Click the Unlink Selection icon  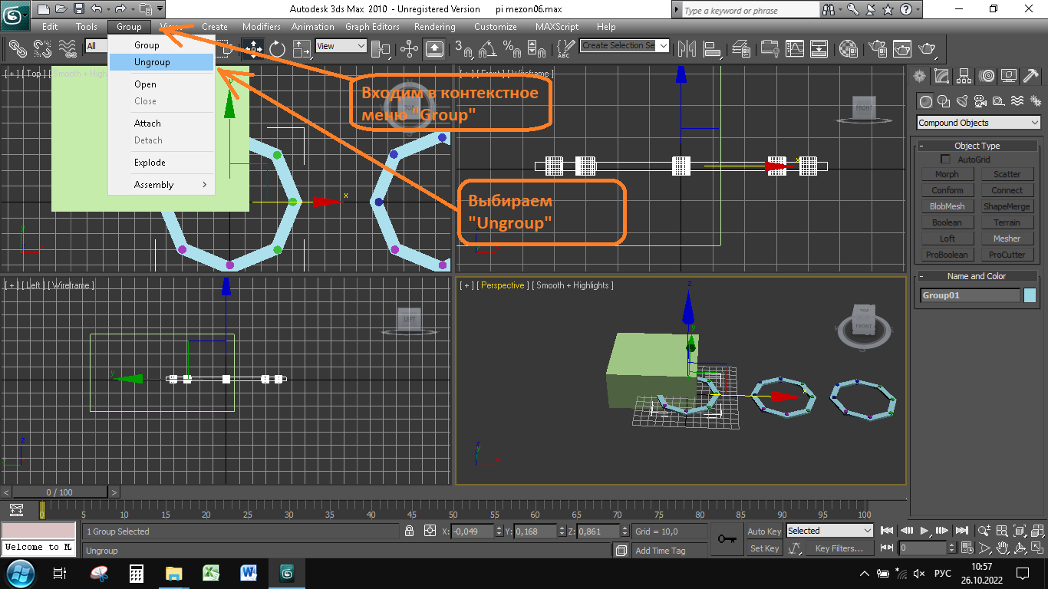click(x=42, y=49)
